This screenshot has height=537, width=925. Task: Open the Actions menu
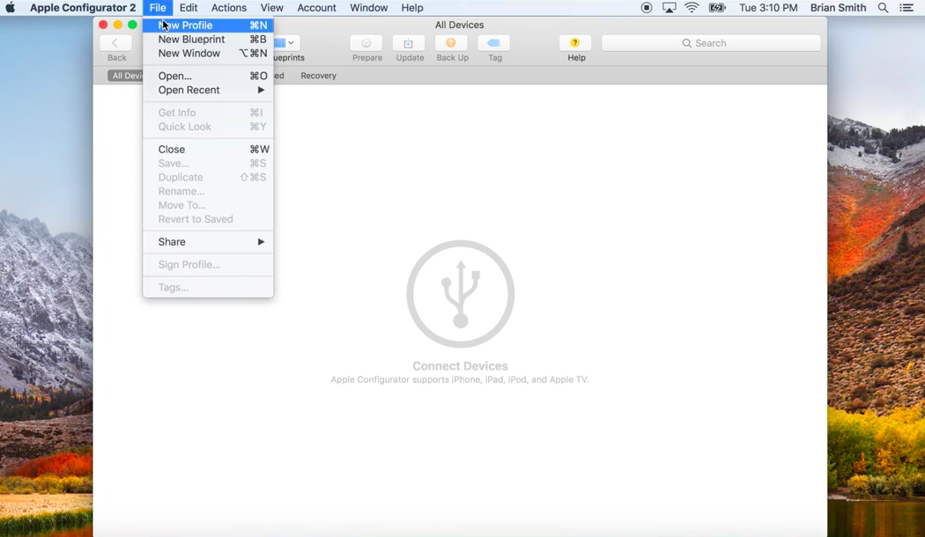click(229, 8)
